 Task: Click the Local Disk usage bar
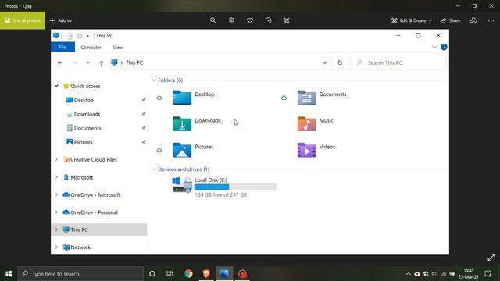(x=235, y=187)
